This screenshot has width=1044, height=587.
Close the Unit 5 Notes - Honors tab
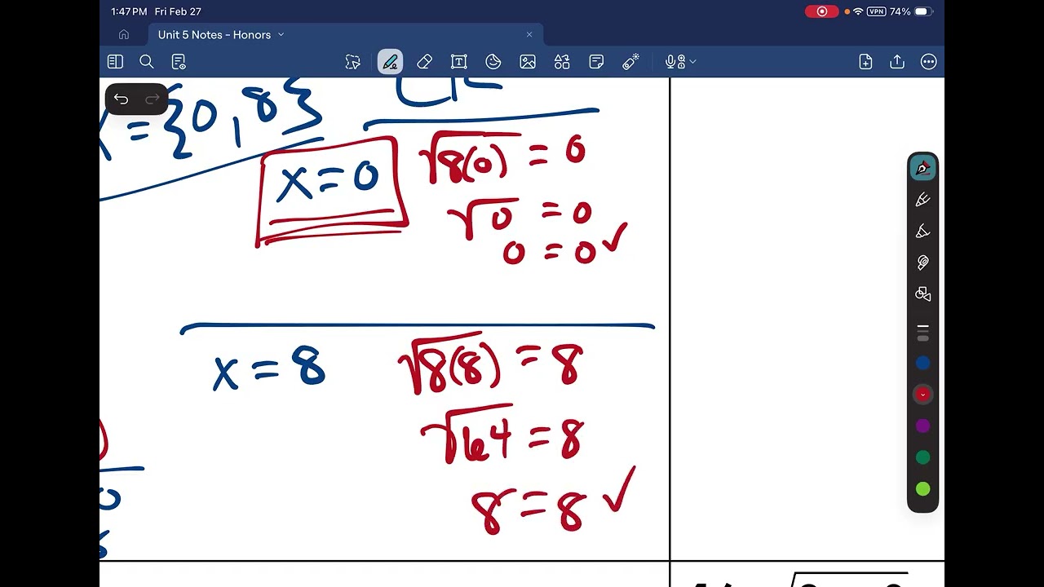529,34
